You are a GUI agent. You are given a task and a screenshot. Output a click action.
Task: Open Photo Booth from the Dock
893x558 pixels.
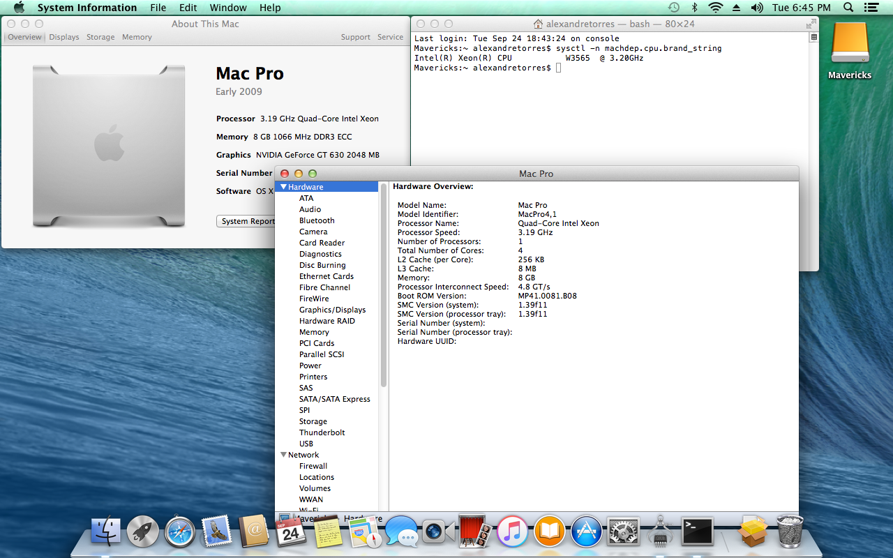pyautogui.click(x=476, y=532)
